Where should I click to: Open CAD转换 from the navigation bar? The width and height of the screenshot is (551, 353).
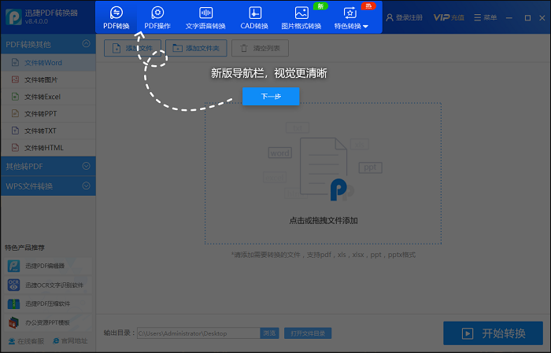pos(254,13)
